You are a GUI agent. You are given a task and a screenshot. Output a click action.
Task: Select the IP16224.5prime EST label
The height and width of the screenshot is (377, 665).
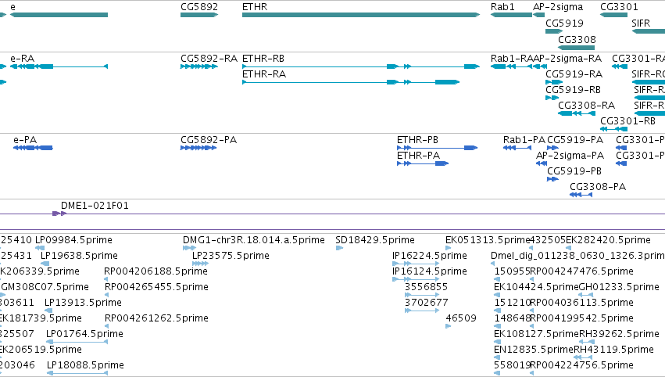tap(430, 256)
